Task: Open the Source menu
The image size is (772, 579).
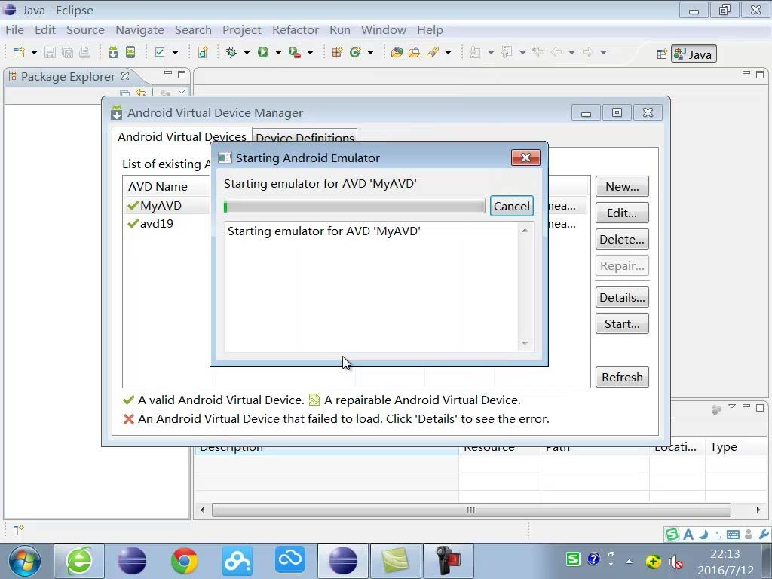Action: (x=85, y=30)
